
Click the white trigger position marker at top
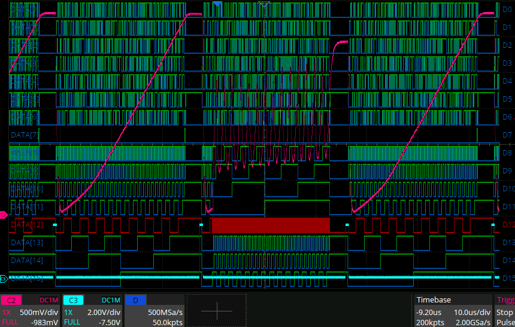265,5
